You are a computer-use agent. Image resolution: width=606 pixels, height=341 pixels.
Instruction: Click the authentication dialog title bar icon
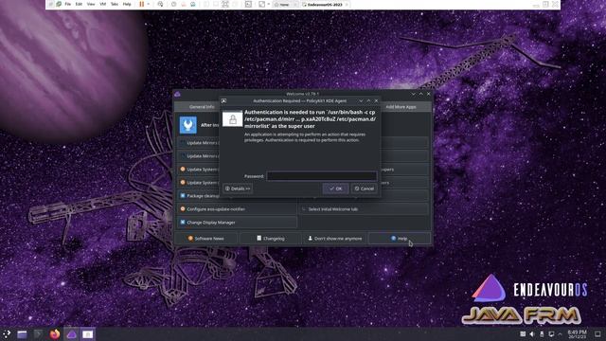(x=223, y=101)
